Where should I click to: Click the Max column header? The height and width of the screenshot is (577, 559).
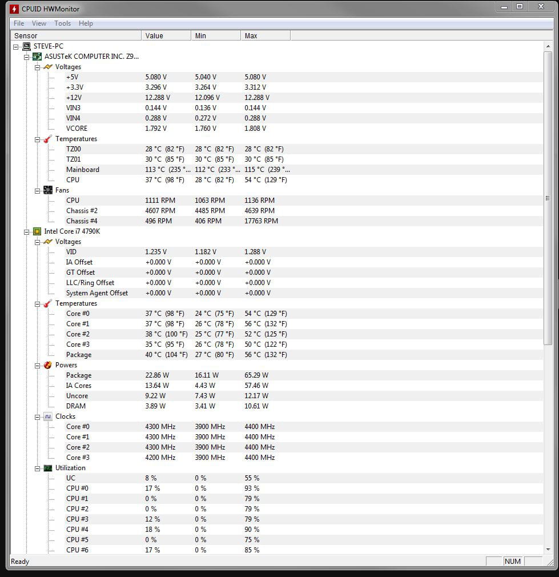tap(266, 35)
